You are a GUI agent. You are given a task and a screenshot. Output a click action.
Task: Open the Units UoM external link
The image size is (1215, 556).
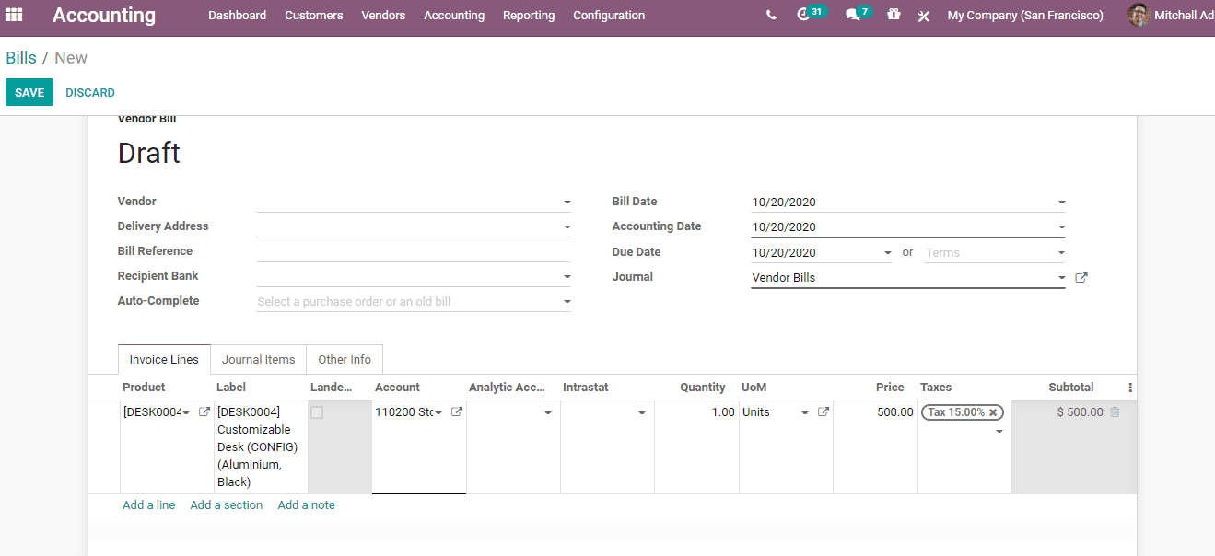pyautogui.click(x=823, y=411)
